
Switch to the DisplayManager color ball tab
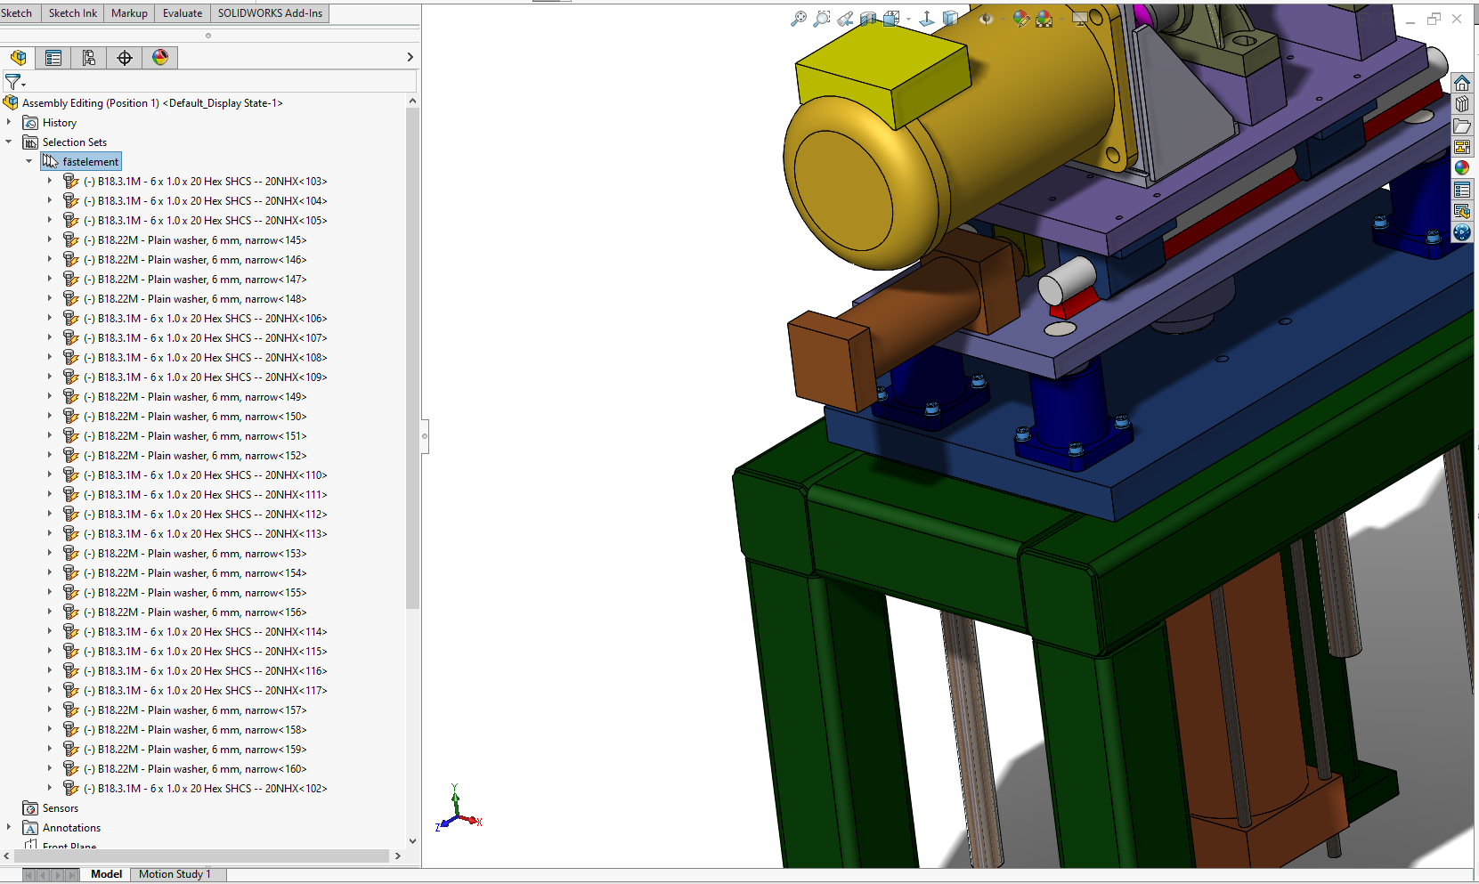tap(160, 58)
